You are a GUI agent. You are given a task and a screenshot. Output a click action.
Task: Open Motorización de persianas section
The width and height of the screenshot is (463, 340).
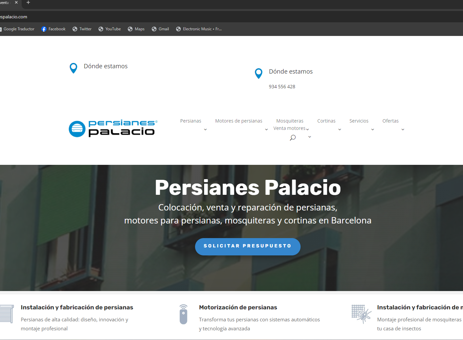tap(238, 307)
